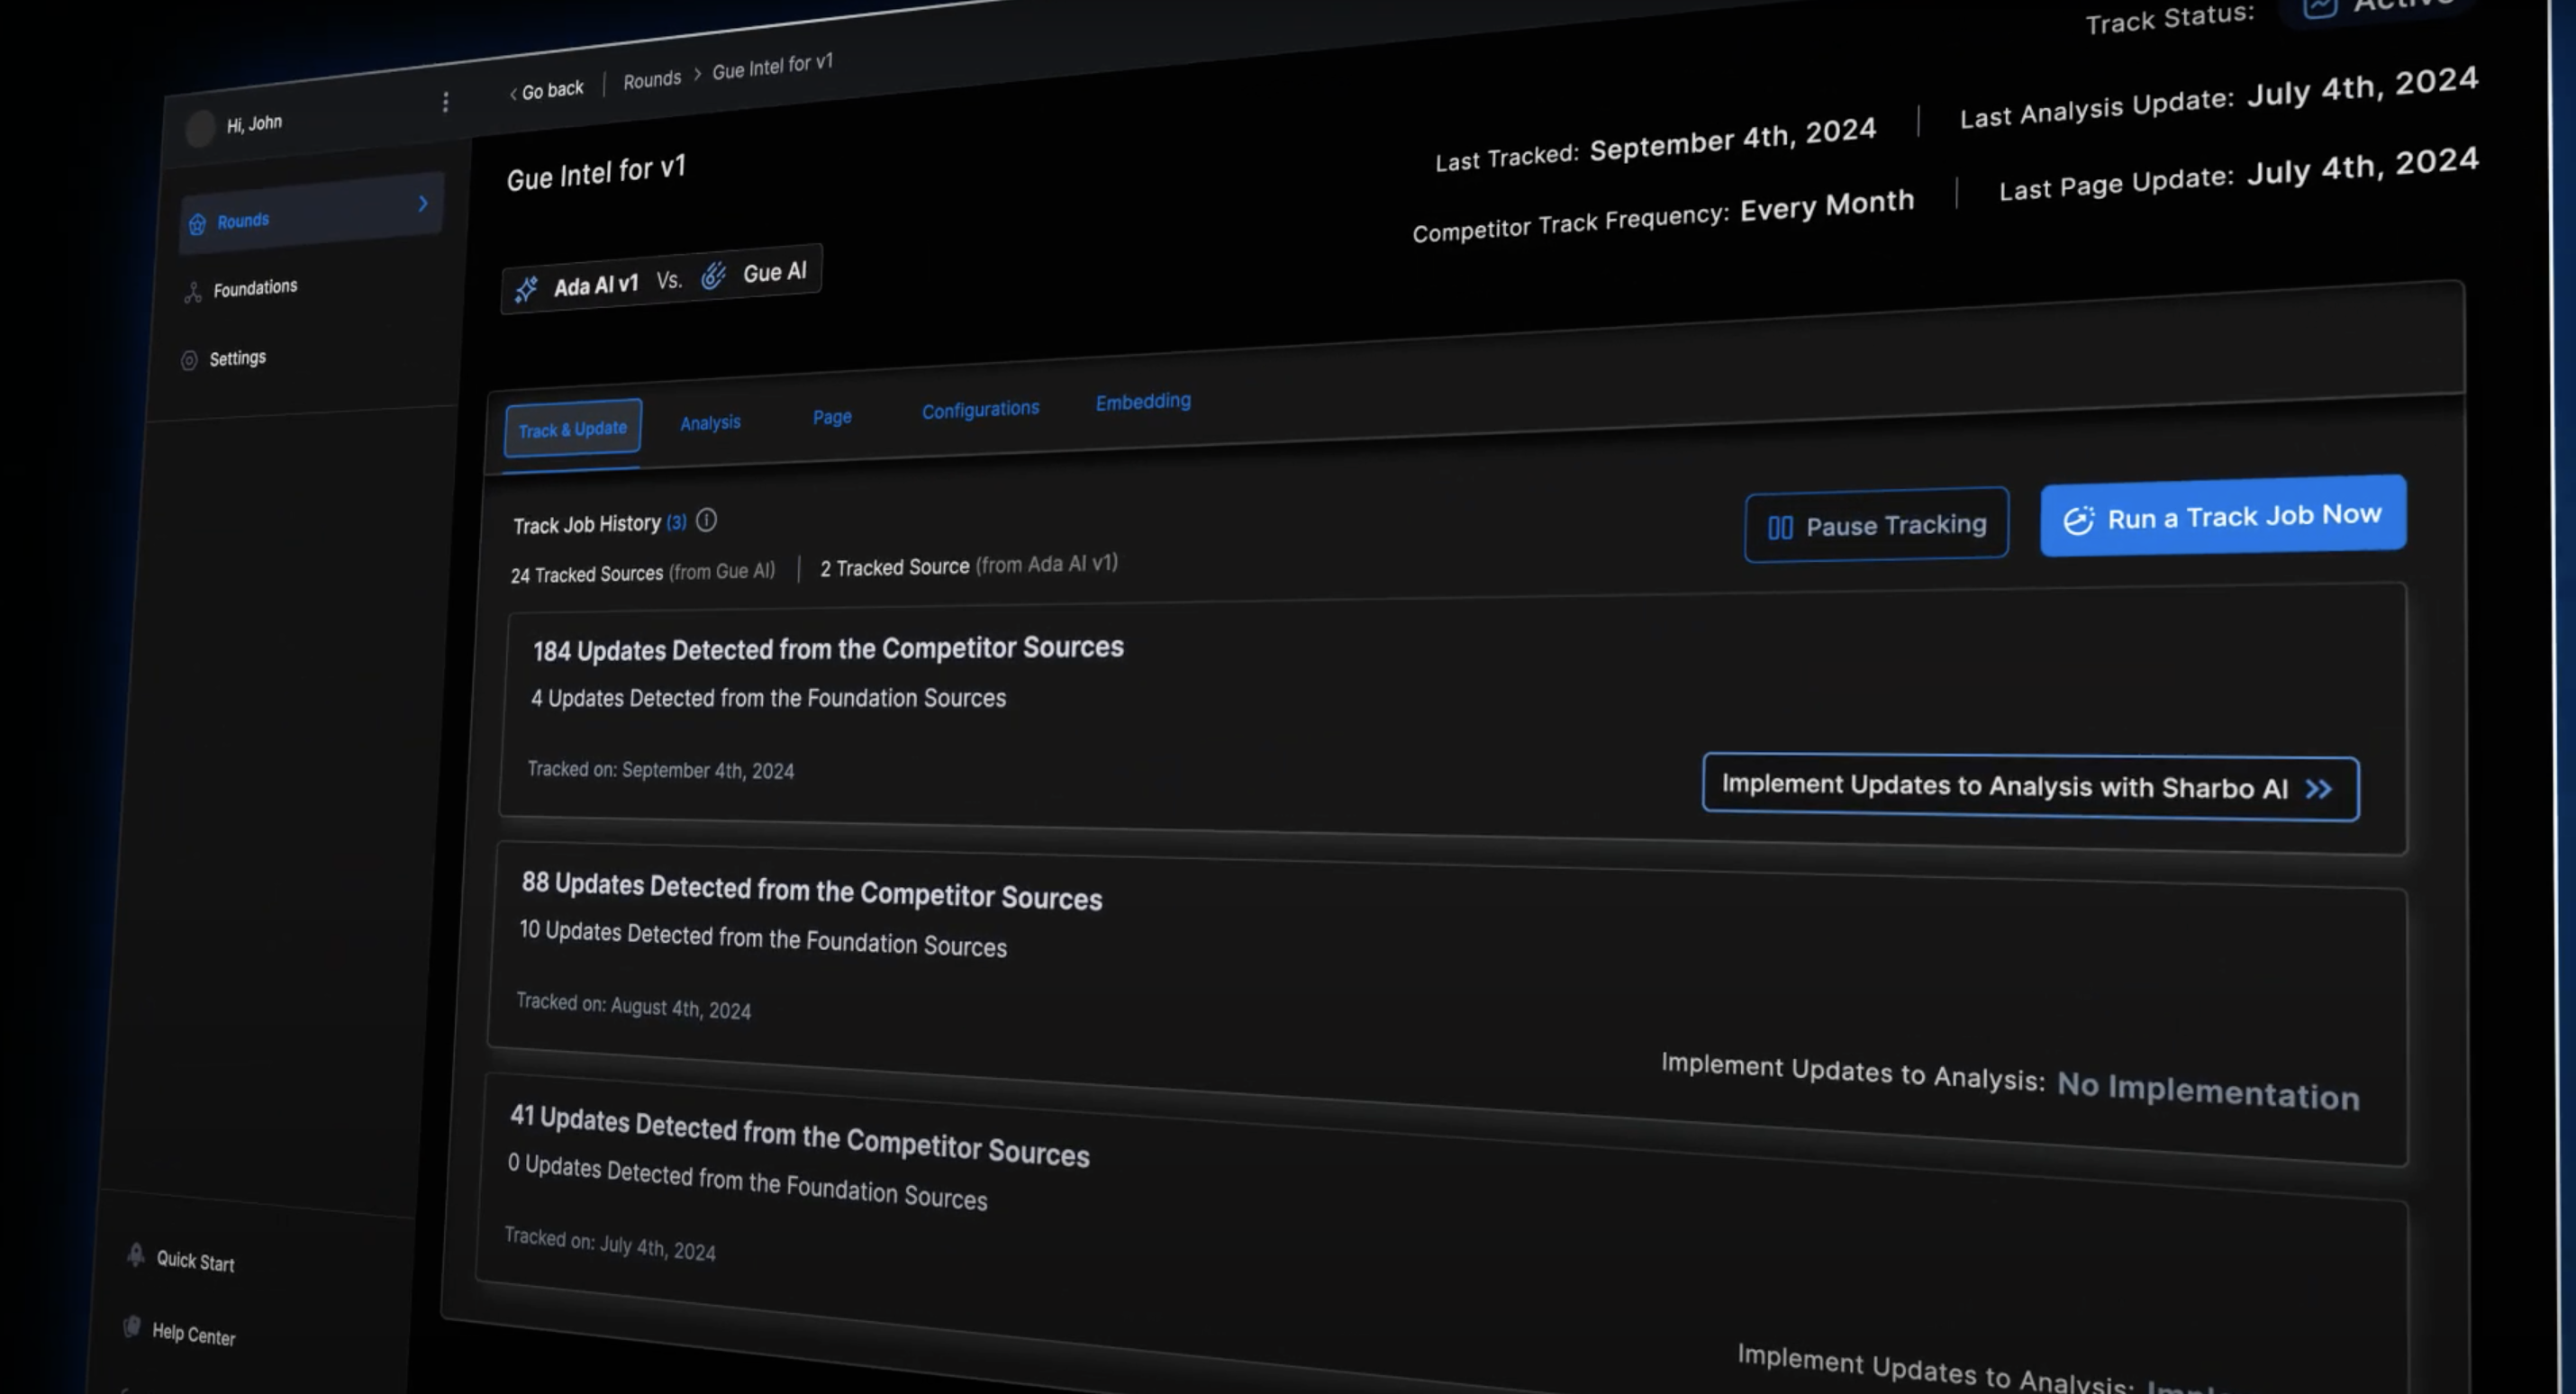Click the Ada AI v1 sparkle icon

point(526,290)
